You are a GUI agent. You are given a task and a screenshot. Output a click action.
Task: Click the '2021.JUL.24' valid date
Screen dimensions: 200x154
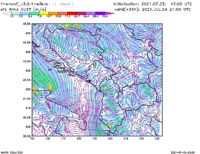[x=154, y=9]
